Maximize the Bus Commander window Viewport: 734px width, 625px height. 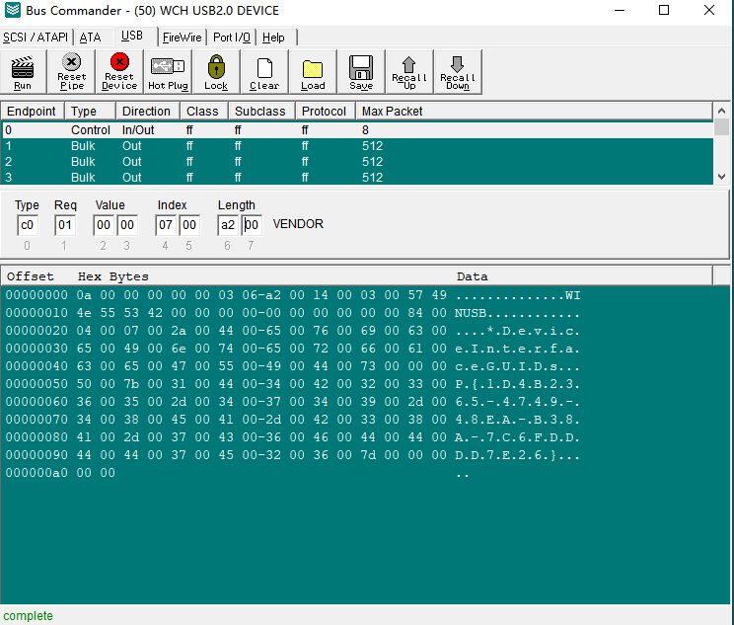[664, 10]
